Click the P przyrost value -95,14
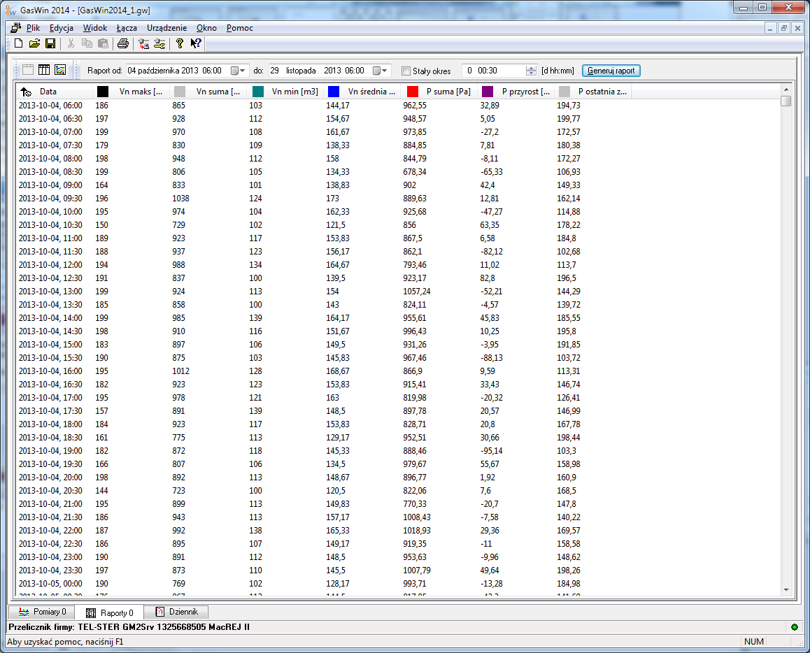 (x=491, y=451)
